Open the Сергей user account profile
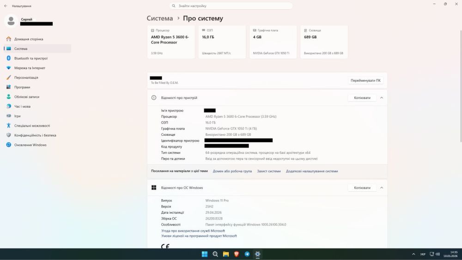462x260 pixels. (x=29, y=21)
